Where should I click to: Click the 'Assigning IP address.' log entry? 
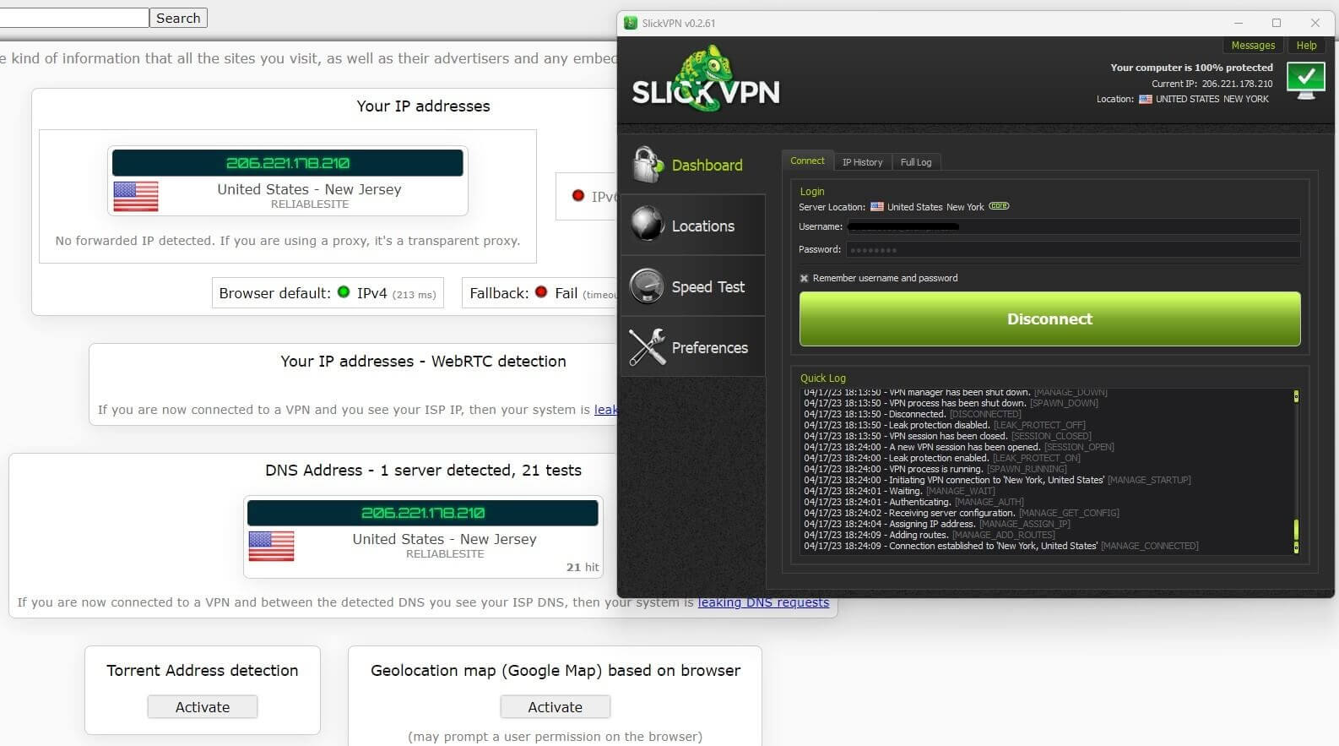tap(936, 524)
